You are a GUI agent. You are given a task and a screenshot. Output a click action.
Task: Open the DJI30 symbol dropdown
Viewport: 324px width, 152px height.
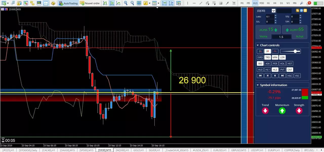point(273,11)
